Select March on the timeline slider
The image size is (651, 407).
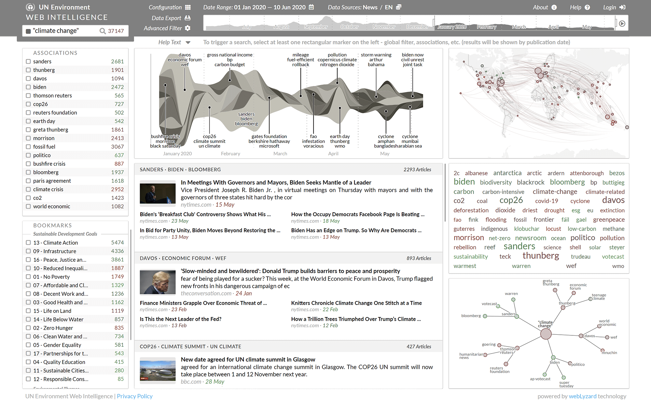(x=519, y=27)
